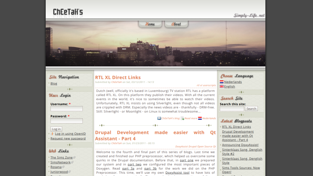Switch site language to Nederlands
This screenshot has height=176, width=313.
point(233,82)
